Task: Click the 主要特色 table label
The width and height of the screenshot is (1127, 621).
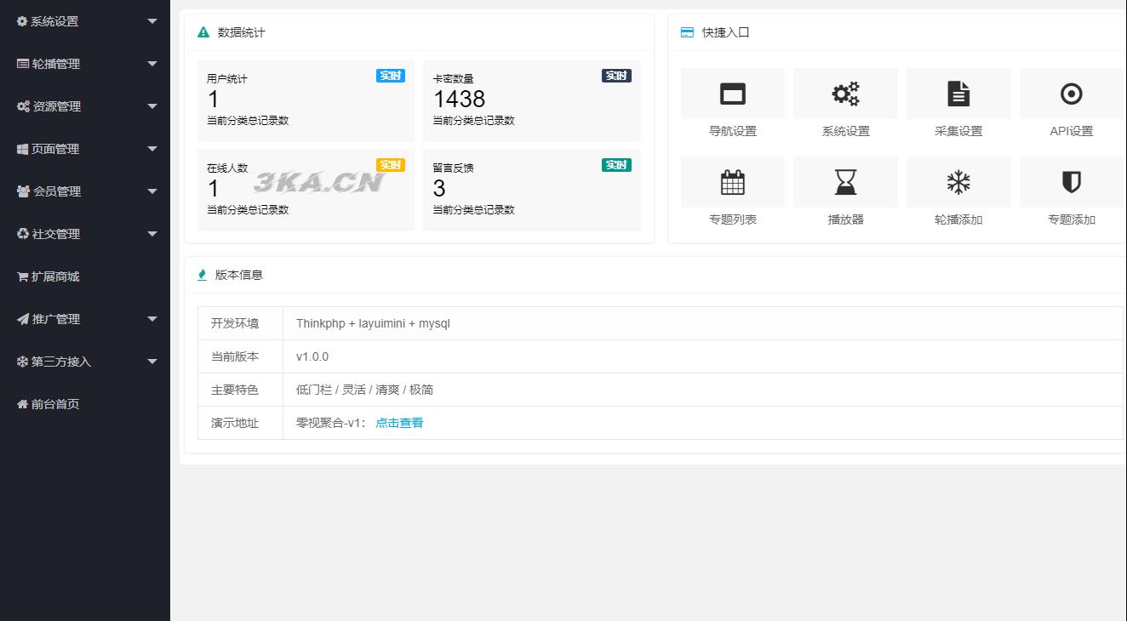Action: point(235,390)
